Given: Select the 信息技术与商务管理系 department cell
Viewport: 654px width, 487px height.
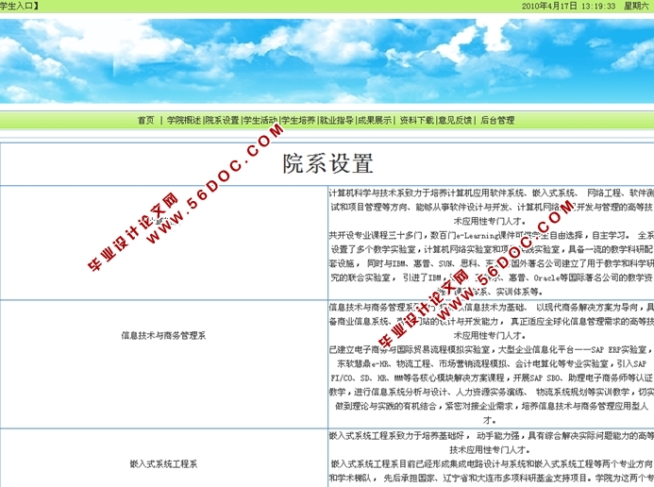Looking at the screenshot, I should tap(163, 335).
